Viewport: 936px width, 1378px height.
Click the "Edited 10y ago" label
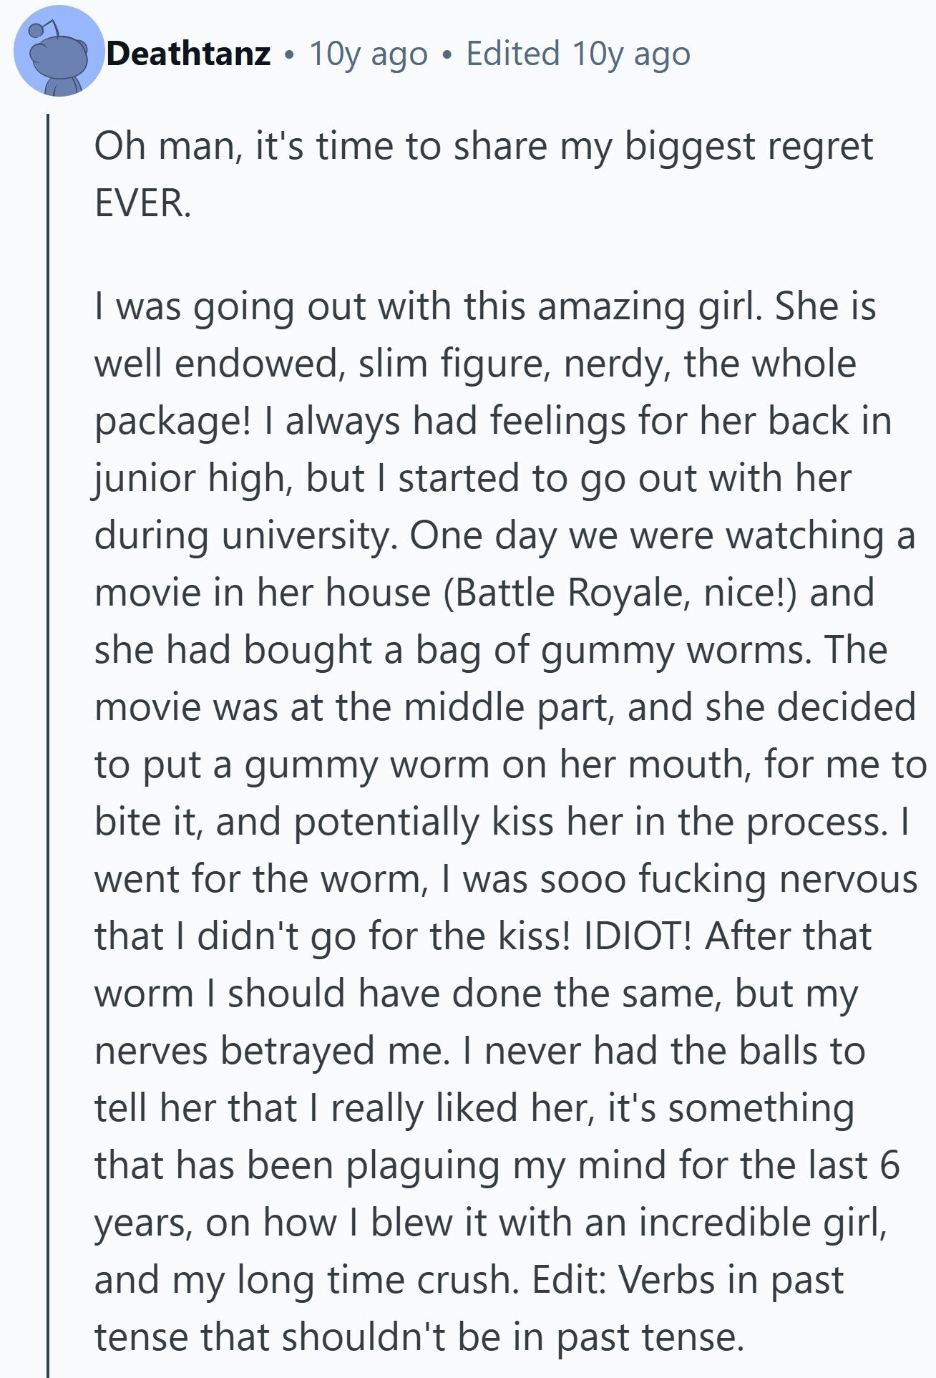point(577,54)
